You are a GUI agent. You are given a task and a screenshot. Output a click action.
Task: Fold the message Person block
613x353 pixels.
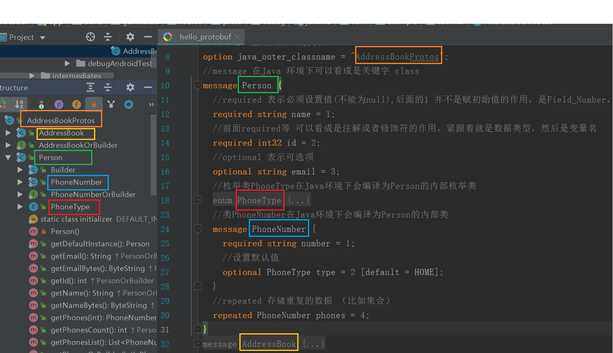click(x=198, y=85)
